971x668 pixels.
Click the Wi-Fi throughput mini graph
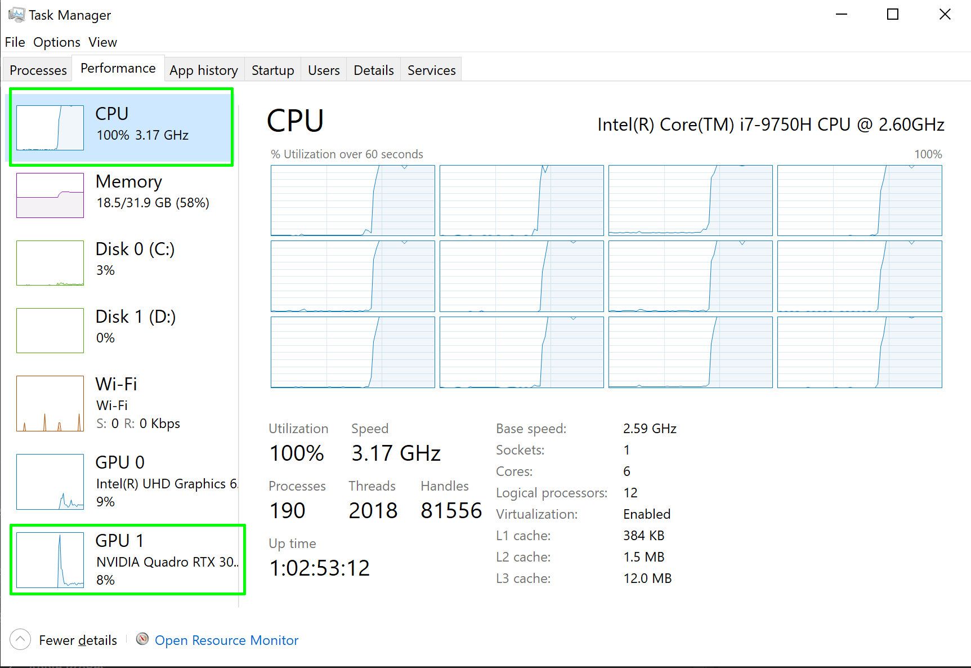click(x=50, y=403)
